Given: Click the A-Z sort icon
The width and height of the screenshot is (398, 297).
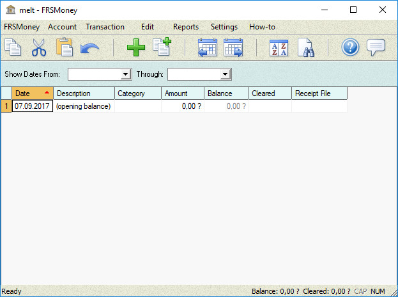Looking at the screenshot, I should [x=279, y=48].
